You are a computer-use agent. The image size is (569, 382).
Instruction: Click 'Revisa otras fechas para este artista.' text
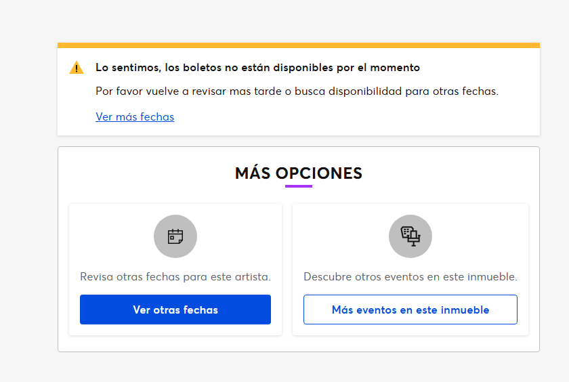point(175,277)
